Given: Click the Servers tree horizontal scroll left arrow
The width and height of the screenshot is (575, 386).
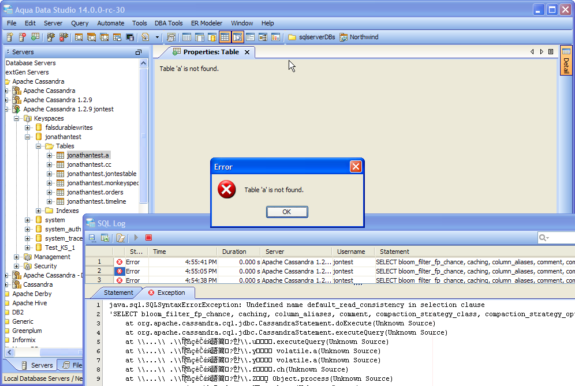Looking at the screenshot, I should 10,353.
